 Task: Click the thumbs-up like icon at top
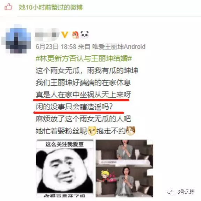tap(8, 7)
